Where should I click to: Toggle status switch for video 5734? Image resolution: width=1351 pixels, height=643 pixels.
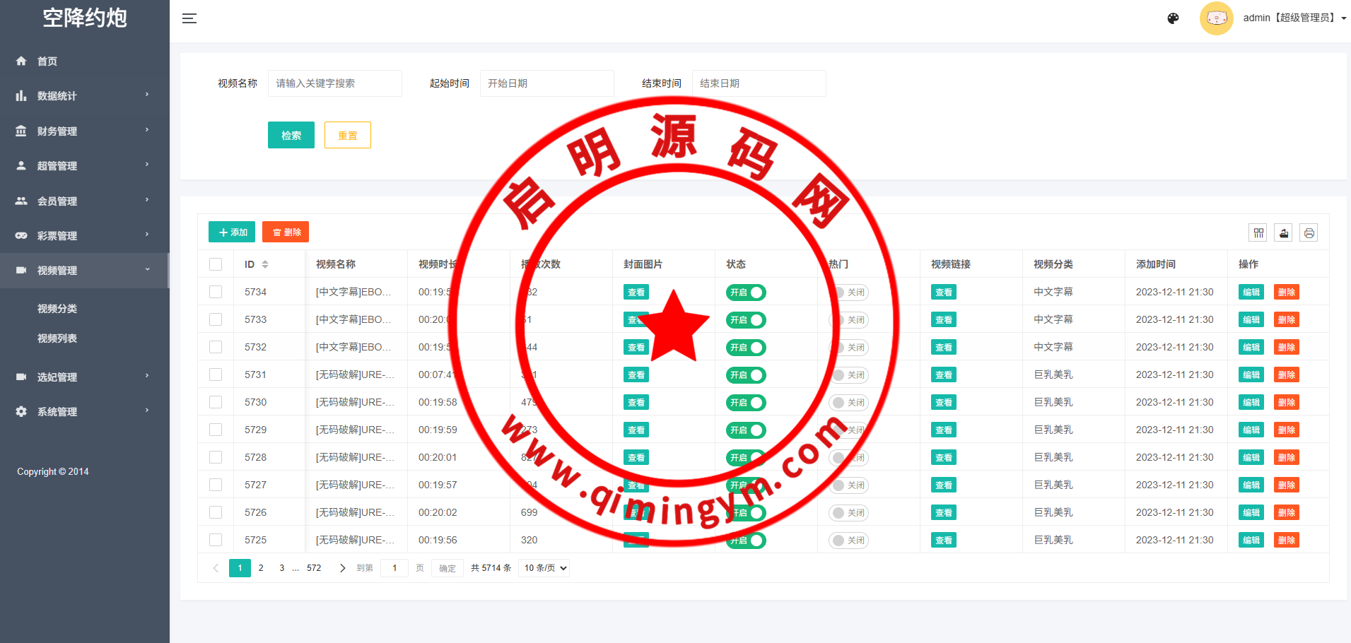pos(746,293)
